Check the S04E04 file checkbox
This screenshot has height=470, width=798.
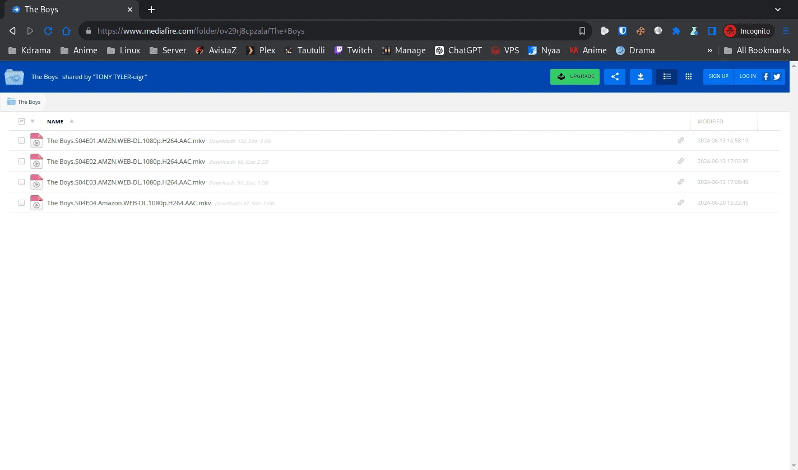click(22, 203)
